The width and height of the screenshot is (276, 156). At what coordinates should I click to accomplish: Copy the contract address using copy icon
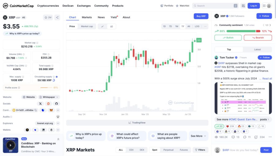pos(35,110)
